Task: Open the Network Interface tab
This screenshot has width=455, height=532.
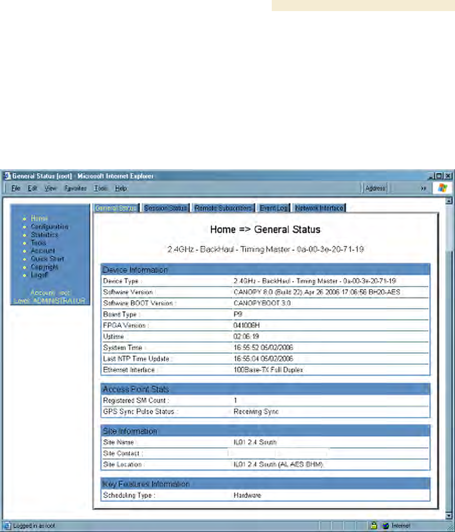Action: [319, 208]
